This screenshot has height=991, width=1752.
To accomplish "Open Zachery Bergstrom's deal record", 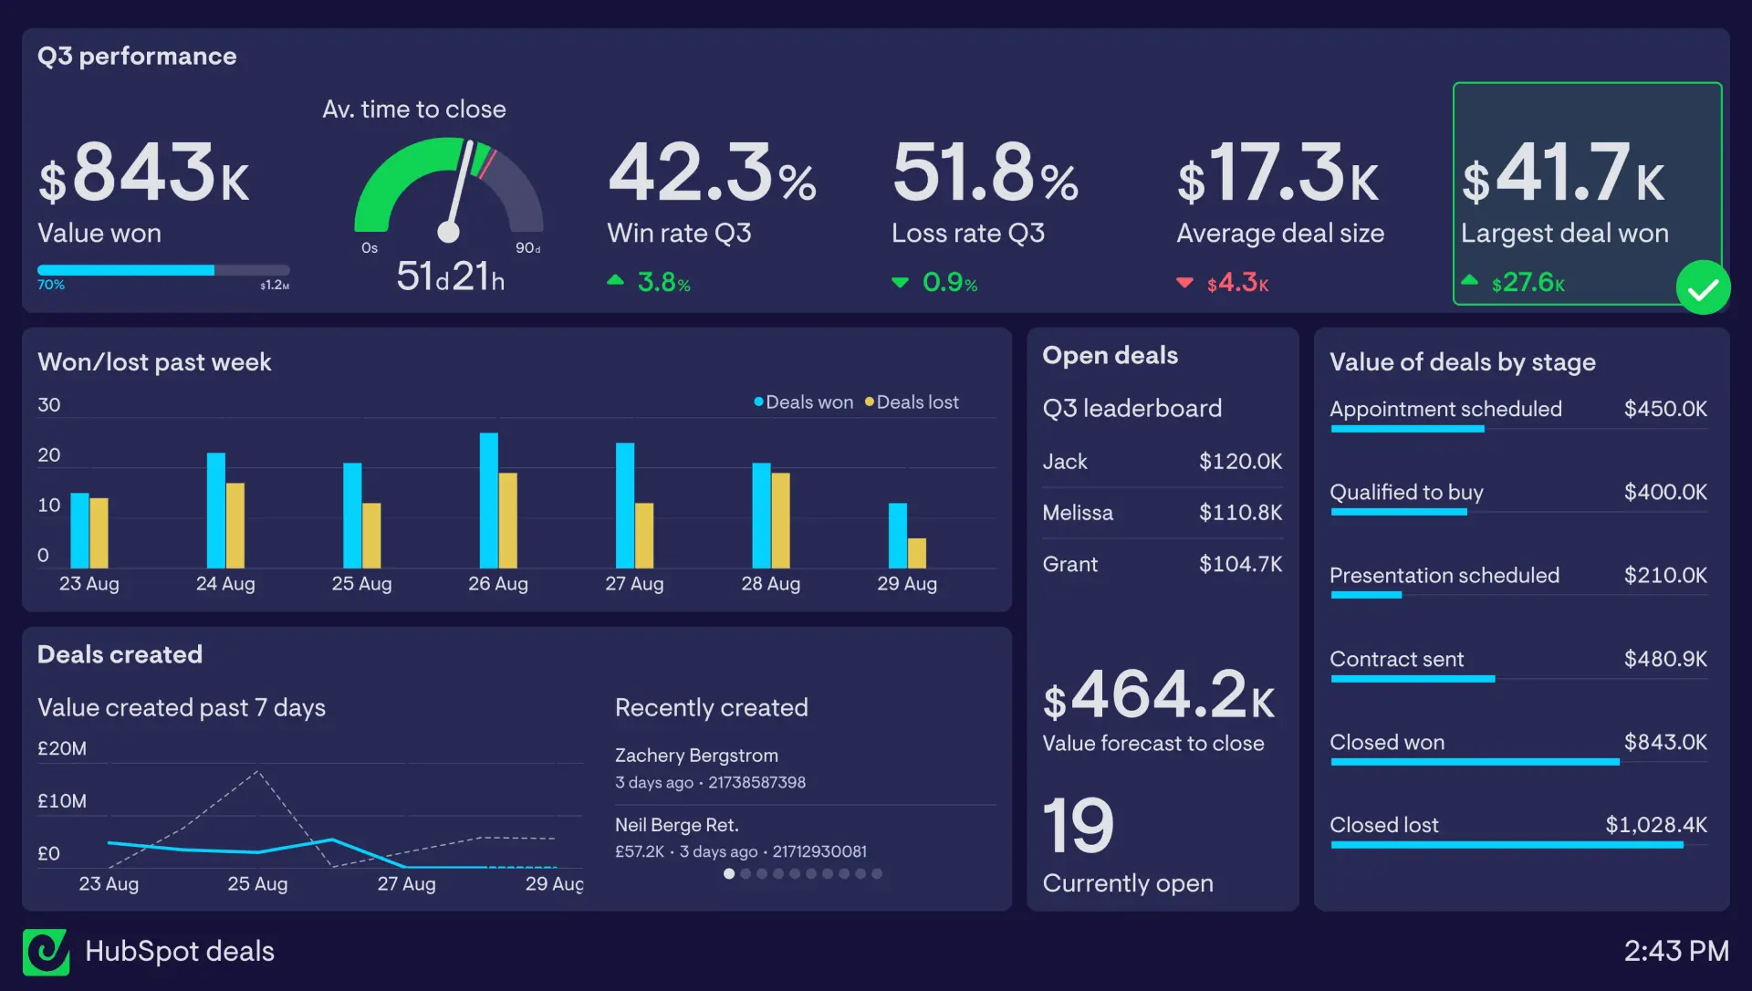I will coord(697,755).
